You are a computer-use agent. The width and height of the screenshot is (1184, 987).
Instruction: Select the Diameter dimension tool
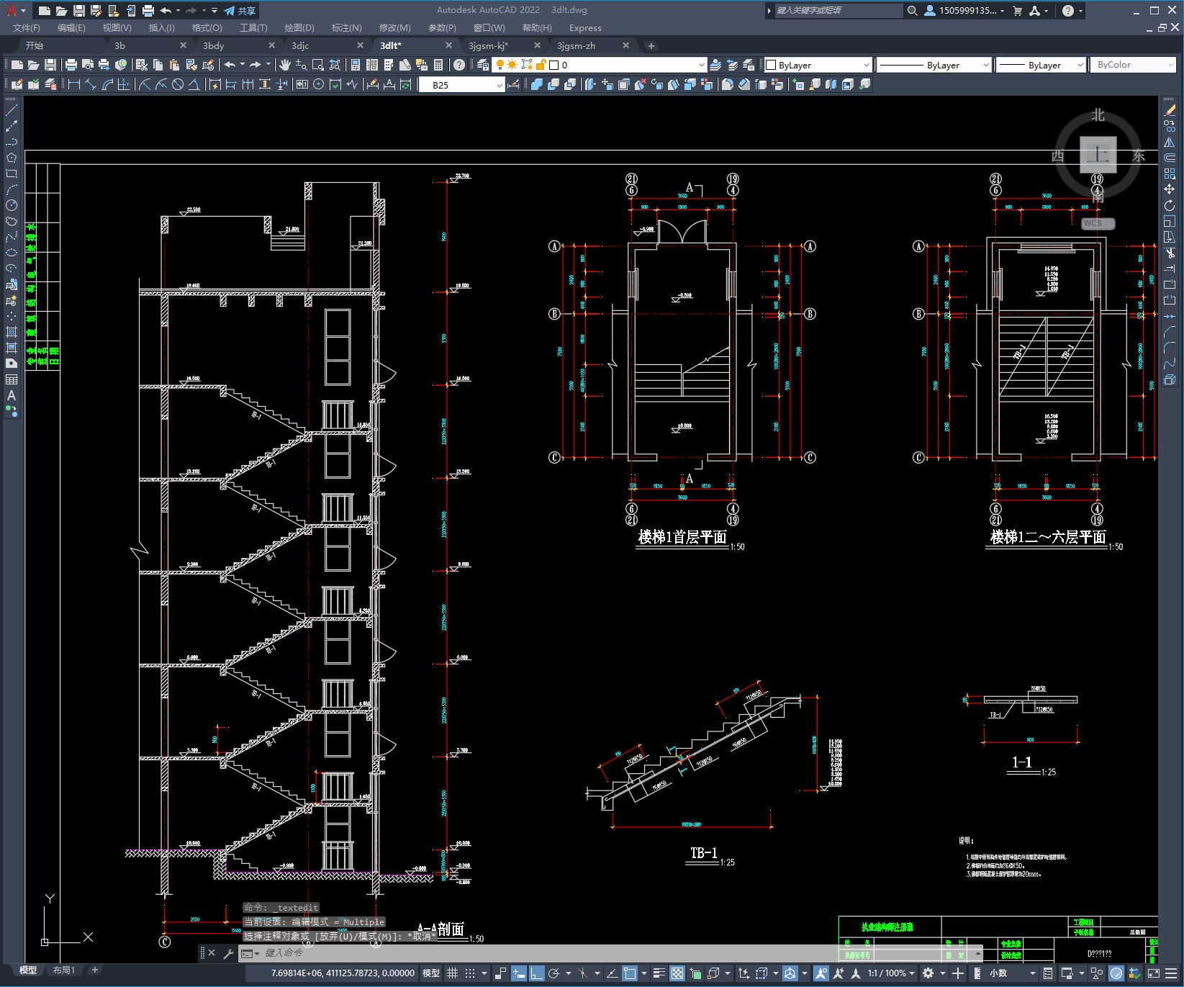click(x=178, y=84)
